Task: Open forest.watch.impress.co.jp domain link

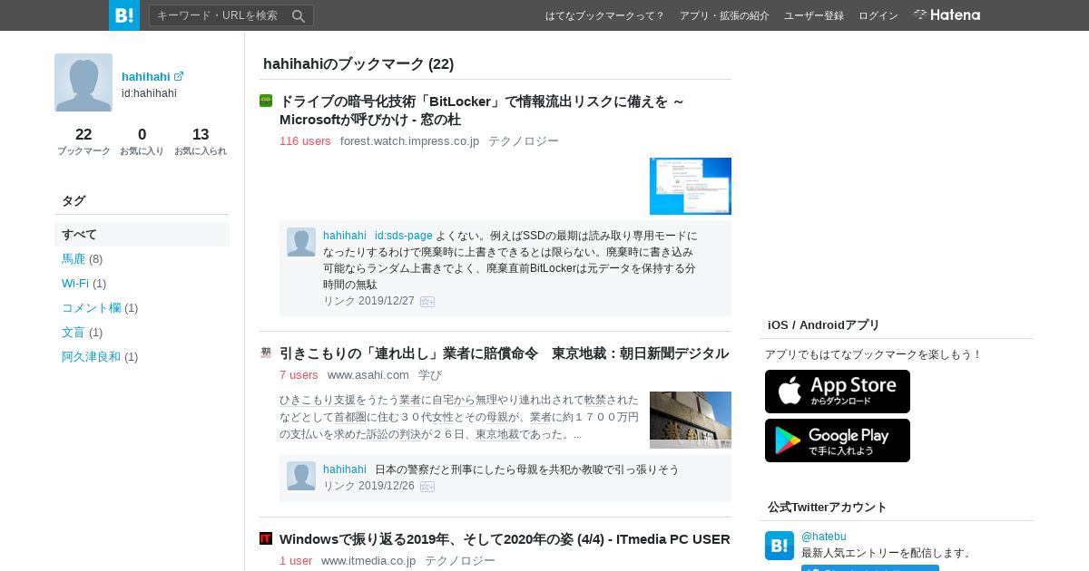Action: (409, 140)
